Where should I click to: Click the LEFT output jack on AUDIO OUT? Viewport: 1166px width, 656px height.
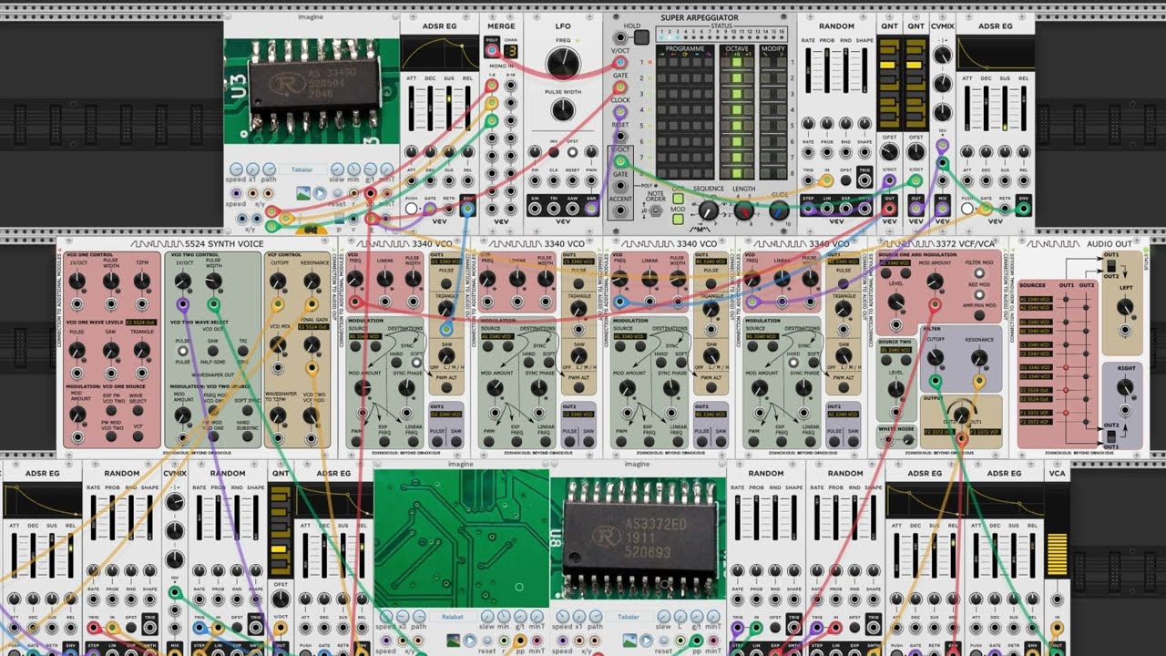tap(1125, 331)
